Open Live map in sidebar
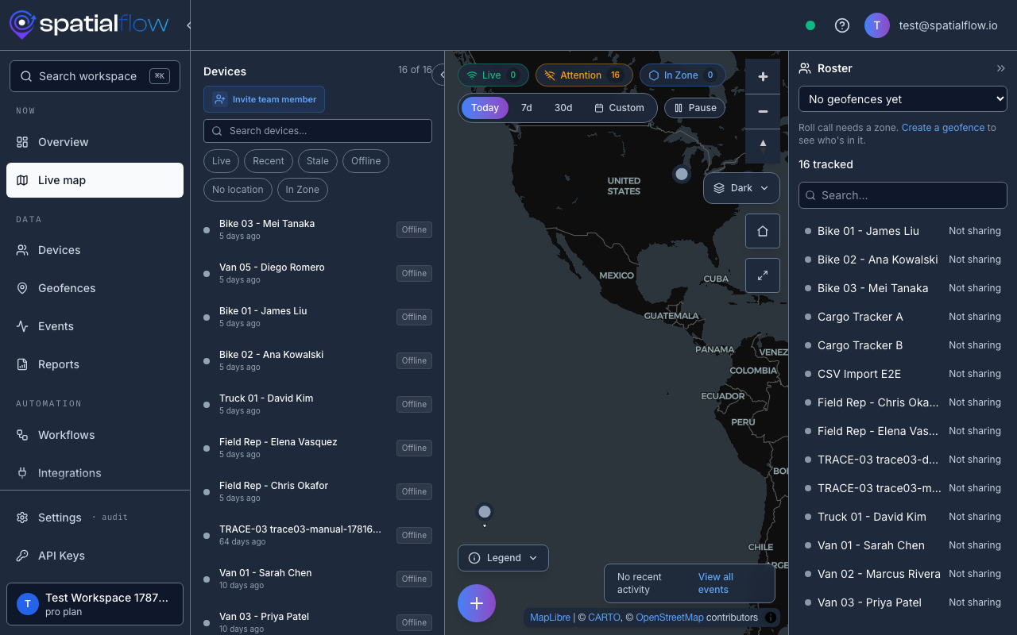The width and height of the screenshot is (1017, 635). pyautogui.click(x=95, y=180)
